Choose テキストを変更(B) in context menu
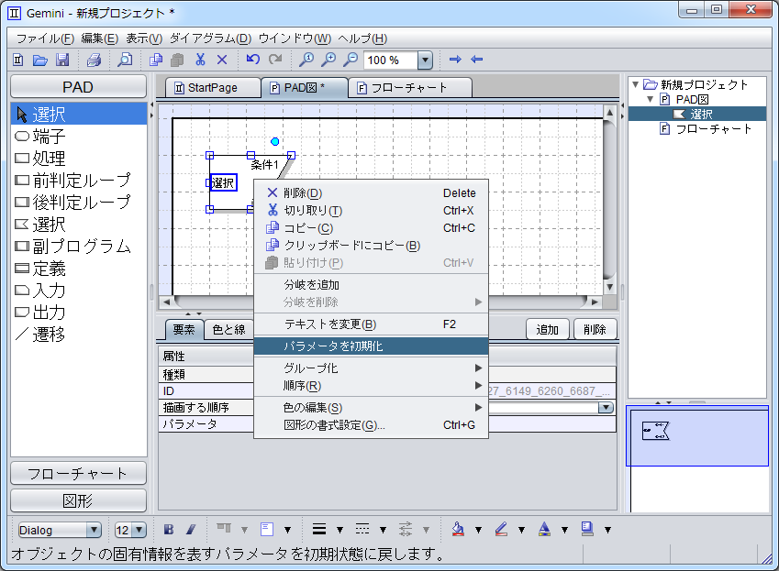779x571 pixels. pos(371,324)
